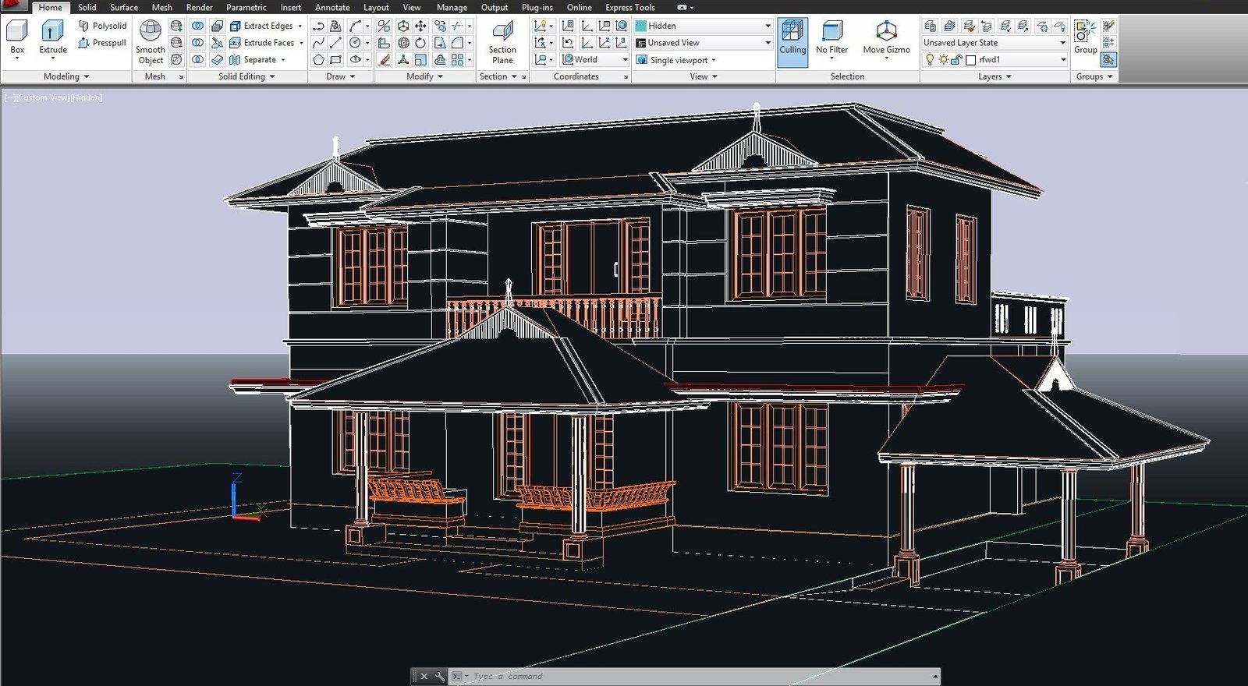
Task: Select the Box modeling tool
Action: click(x=17, y=37)
